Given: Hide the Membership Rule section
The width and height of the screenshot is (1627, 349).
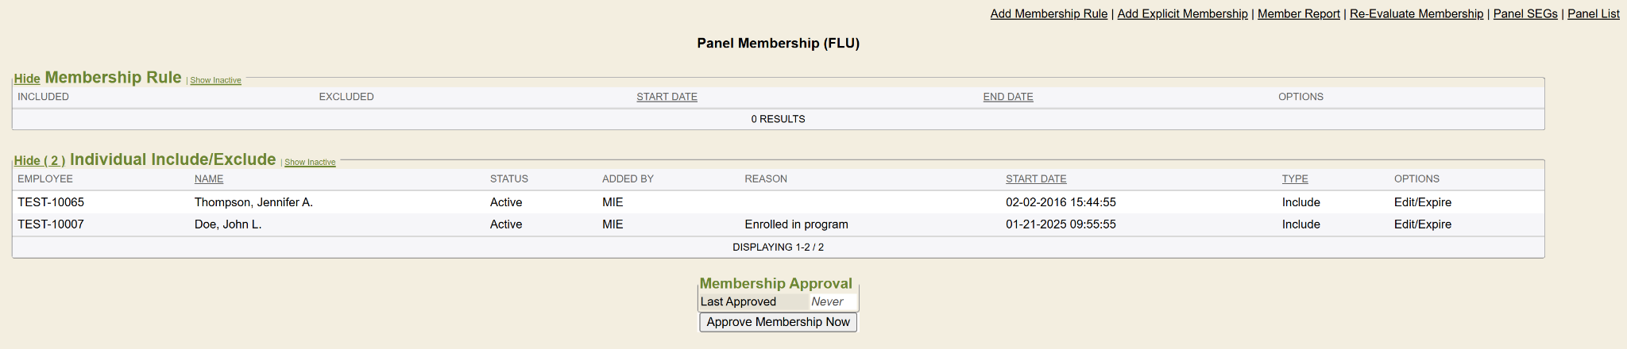Looking at the screenshot, I should 27,79.
